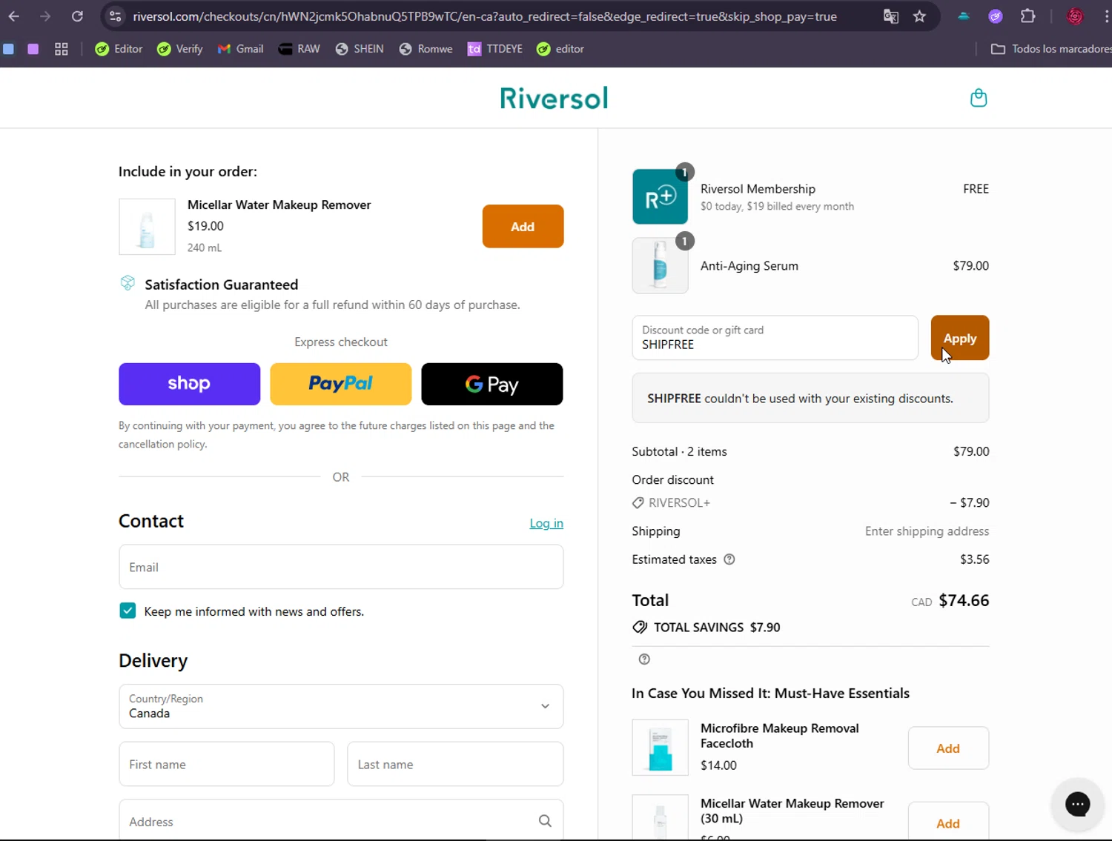Go back with browser back arrow
Image resolution: width=1112 pixels, height=841 pixels.
click(14, 16)
